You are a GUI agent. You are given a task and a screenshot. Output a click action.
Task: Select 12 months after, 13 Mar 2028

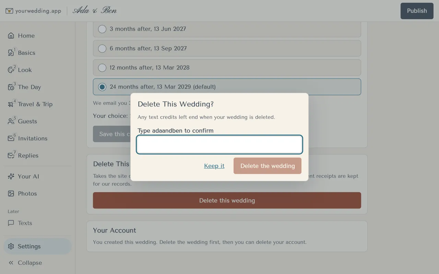tap(227, 67)
